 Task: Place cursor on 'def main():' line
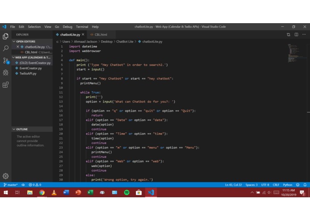[x=79, y=60]
